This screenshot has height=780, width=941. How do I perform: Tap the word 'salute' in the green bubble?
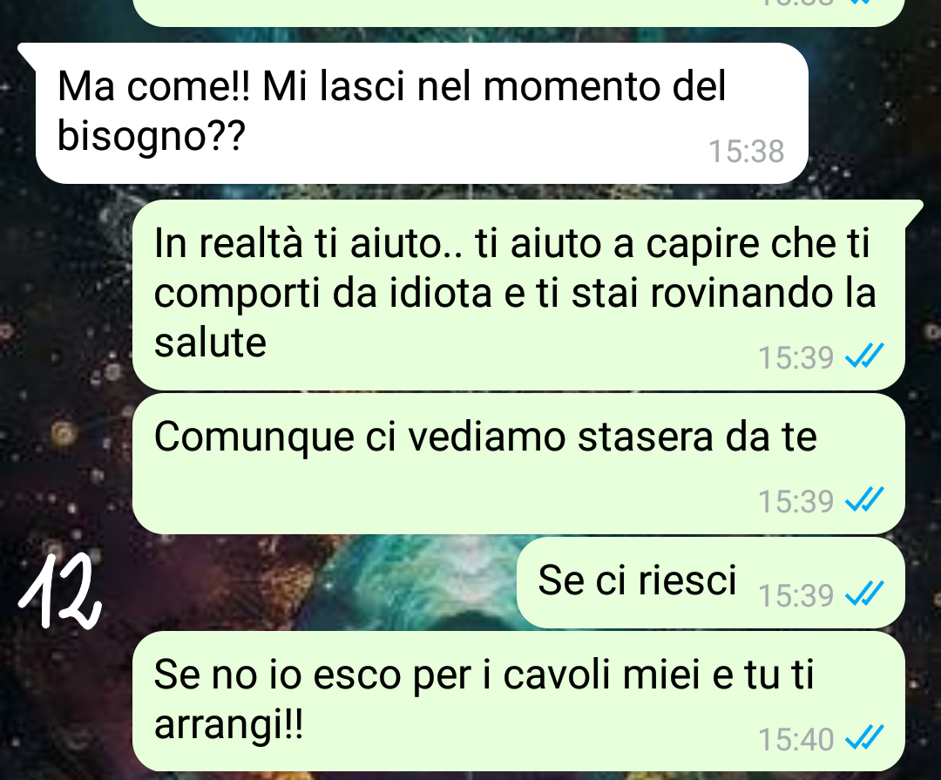point(210,343)
